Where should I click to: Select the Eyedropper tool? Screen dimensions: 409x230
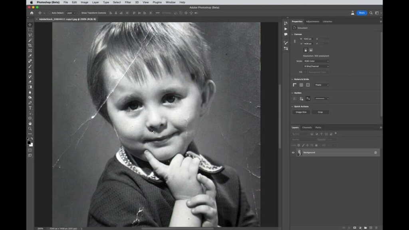pyautogui.click(x=30, y=56)
